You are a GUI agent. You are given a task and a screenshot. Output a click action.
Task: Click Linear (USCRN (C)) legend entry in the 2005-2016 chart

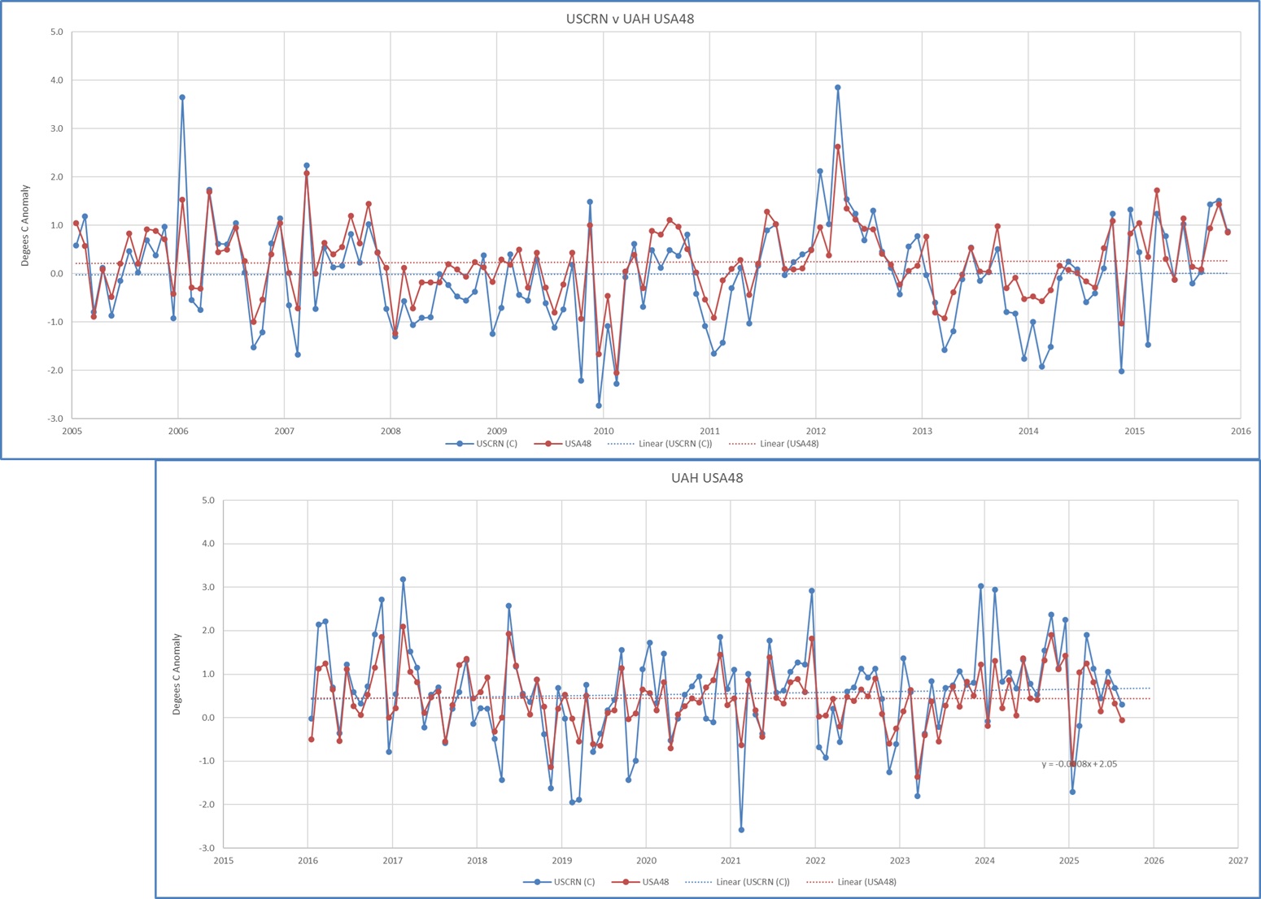[660, 444]
